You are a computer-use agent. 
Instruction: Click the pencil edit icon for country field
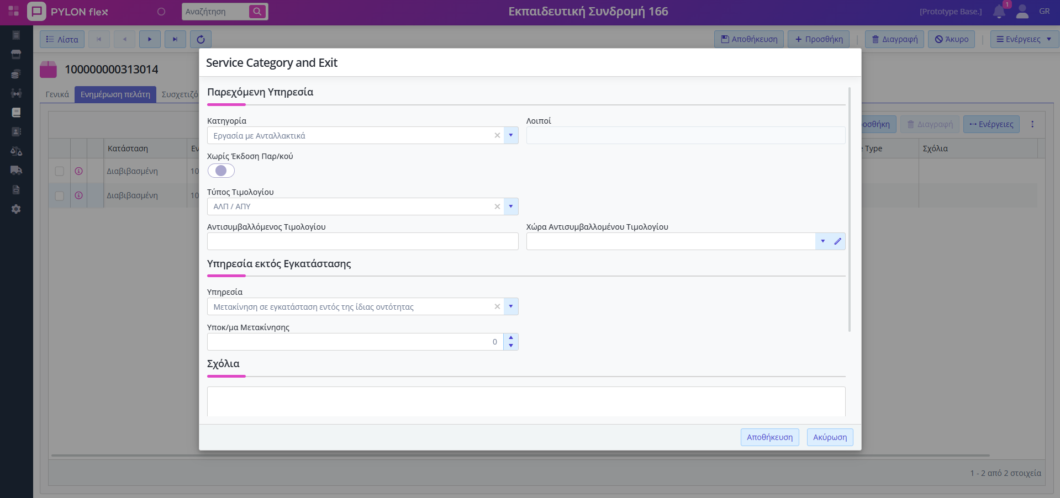837,241
